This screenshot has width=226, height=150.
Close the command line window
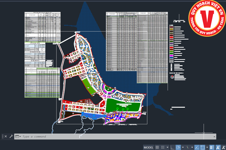(5, 137)
